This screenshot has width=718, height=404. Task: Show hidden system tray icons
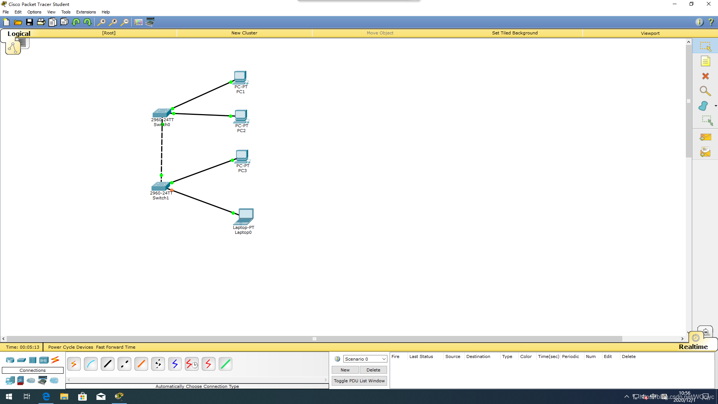[x=627, y=397]
